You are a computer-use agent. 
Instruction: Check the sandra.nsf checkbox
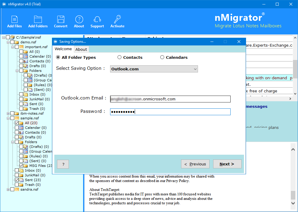[x=12, y=189]
